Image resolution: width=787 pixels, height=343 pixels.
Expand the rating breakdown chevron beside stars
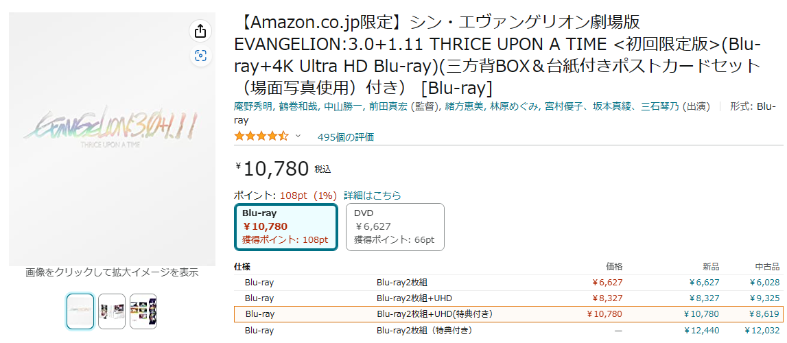click(298, 137)
